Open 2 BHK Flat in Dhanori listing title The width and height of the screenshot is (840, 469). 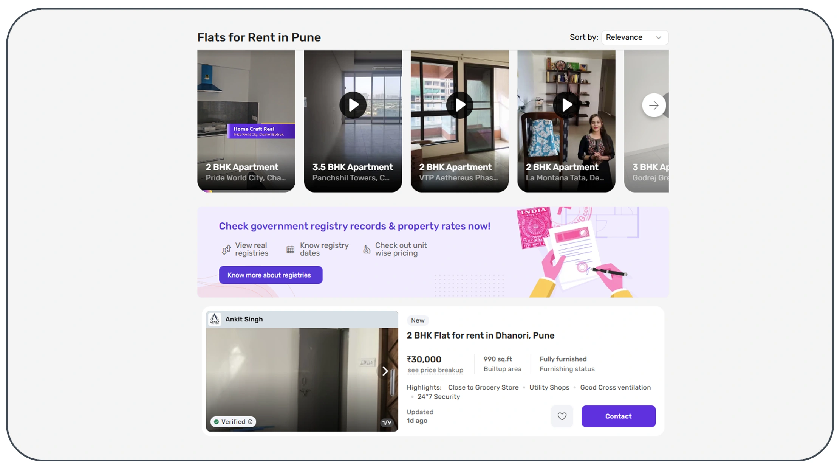tap(480, 335)
